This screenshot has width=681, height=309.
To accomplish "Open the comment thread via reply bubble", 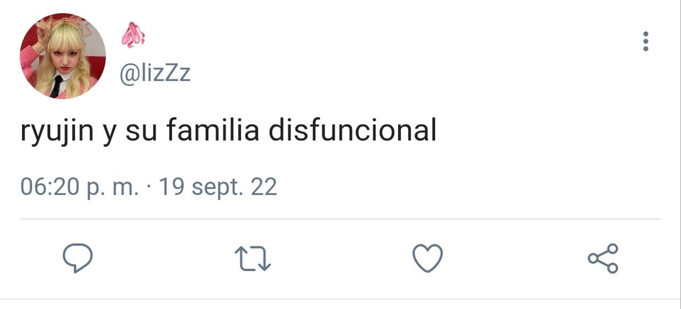I will (x=77, y=259).
